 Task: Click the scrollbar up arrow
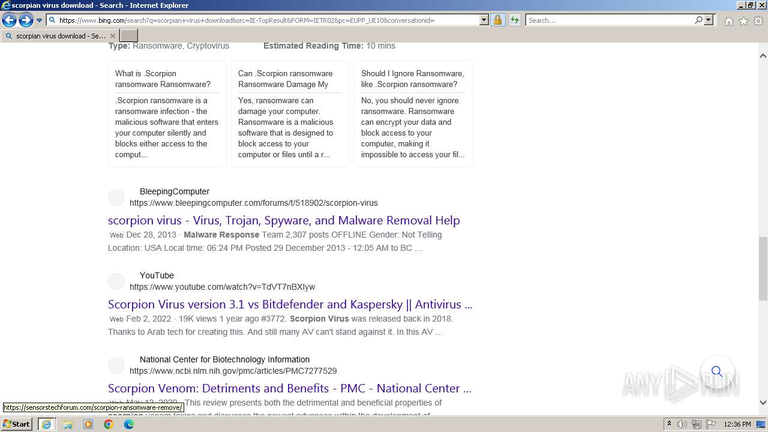(x=763, y=56)
